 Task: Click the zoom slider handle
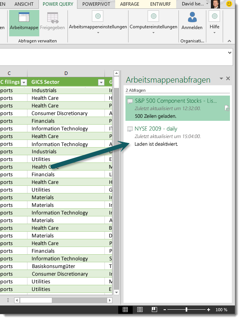click(x=186, y=310)
